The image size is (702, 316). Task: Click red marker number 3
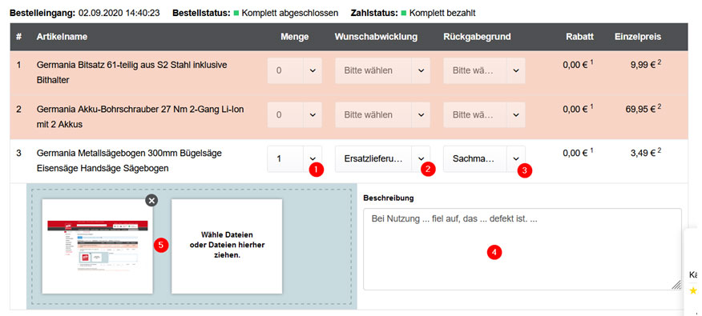coord(525,170)
